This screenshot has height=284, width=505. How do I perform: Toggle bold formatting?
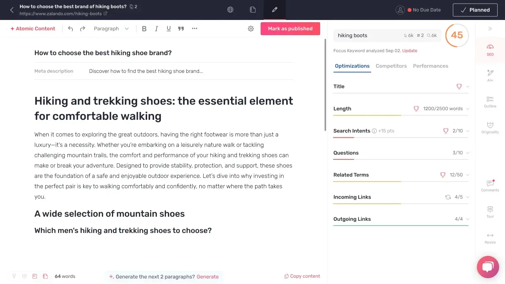(144, 28)
